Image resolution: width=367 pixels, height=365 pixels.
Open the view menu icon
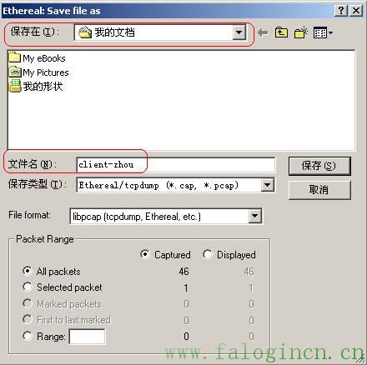323,32
